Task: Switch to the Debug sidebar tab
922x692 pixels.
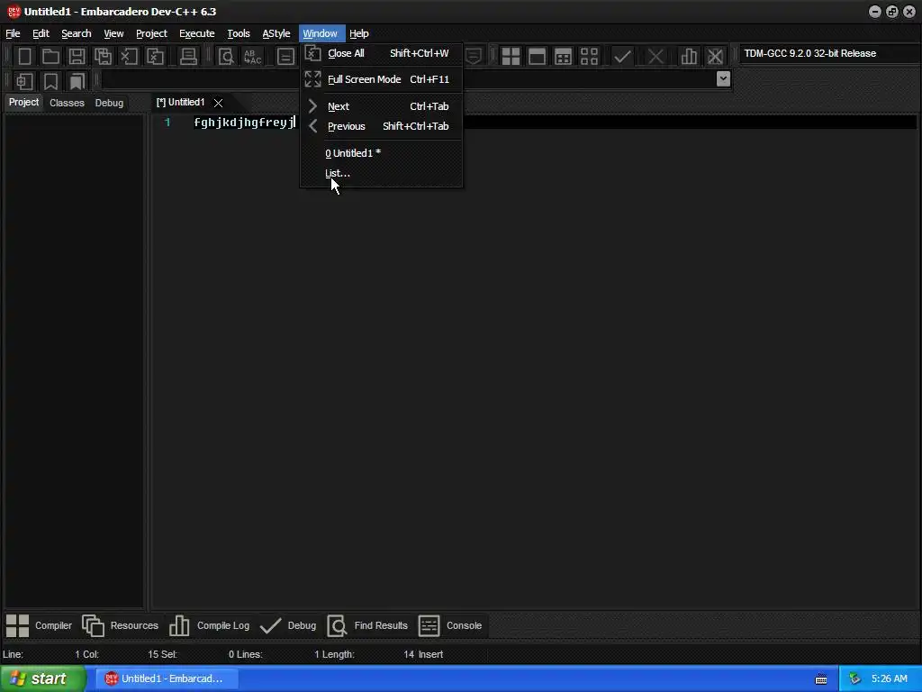Action: pyautogui.click(x=109, y=103)
